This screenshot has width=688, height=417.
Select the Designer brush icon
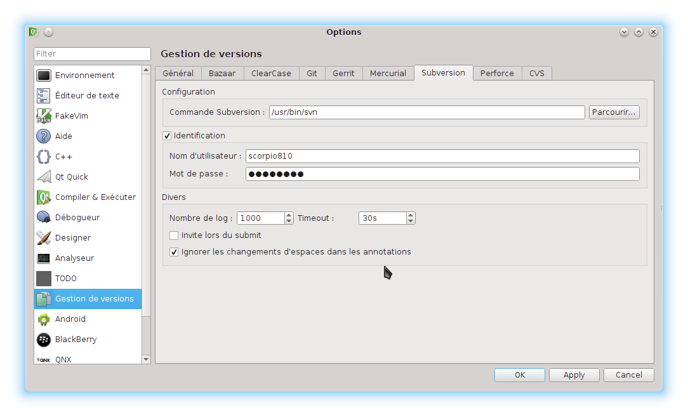[43, 238]
